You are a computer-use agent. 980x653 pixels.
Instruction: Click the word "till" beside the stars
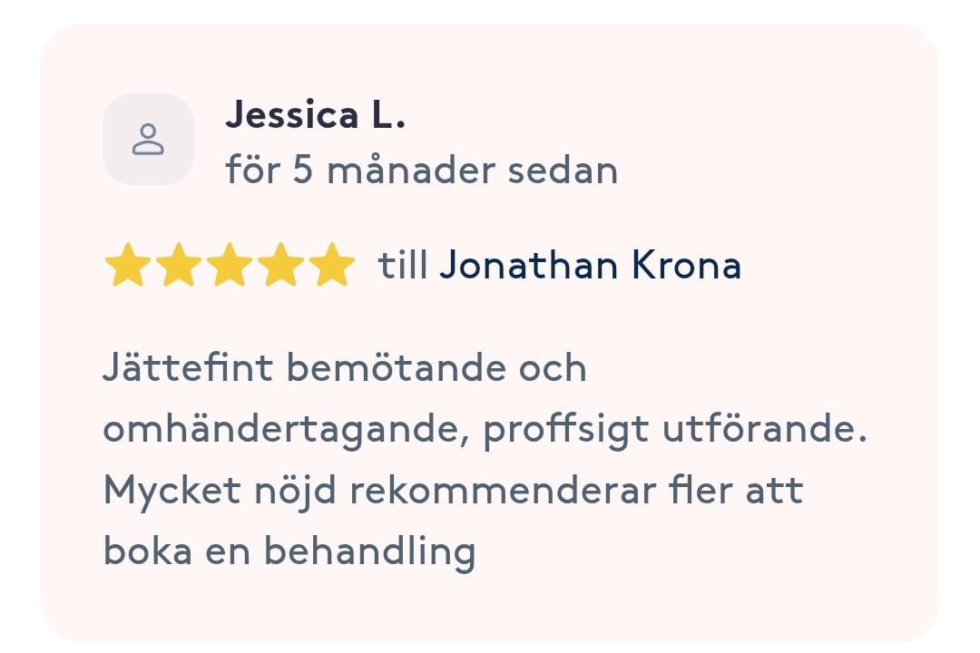coord(402,266)
